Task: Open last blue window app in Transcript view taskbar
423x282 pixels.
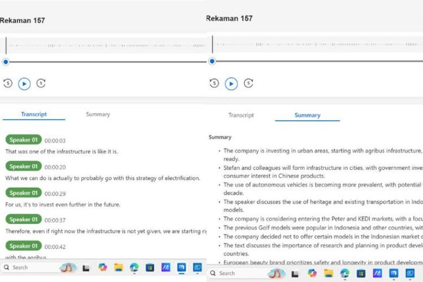Action: [x=197, y=267]
